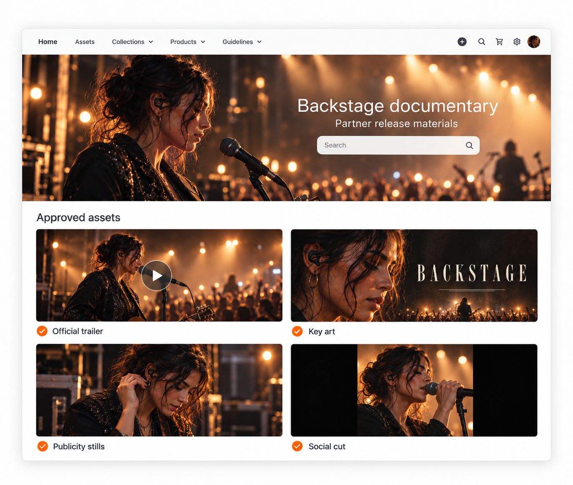The image size is (573, 485).
Task: Click orange checkmark beside Publicity stills
Action: pyautogui.click(x=42, y=446)
